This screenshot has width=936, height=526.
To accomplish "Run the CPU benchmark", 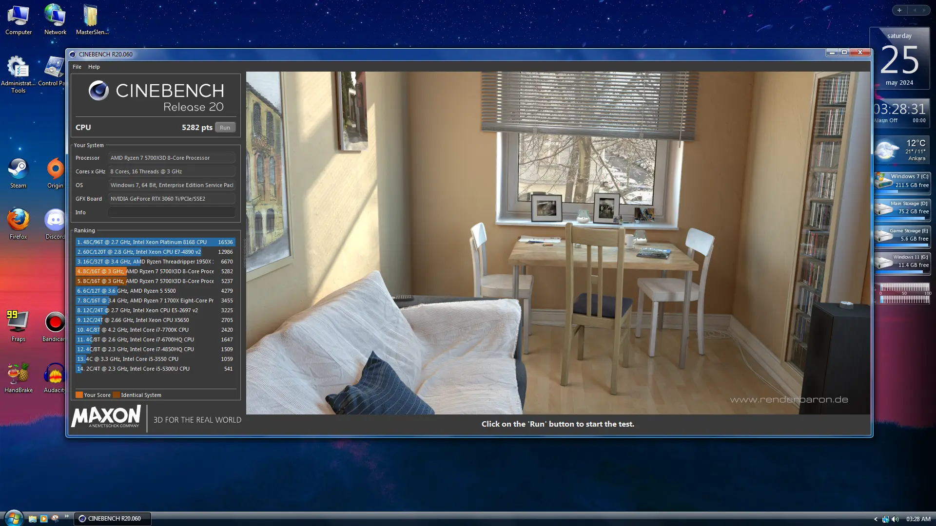I will tap(225, 128).
